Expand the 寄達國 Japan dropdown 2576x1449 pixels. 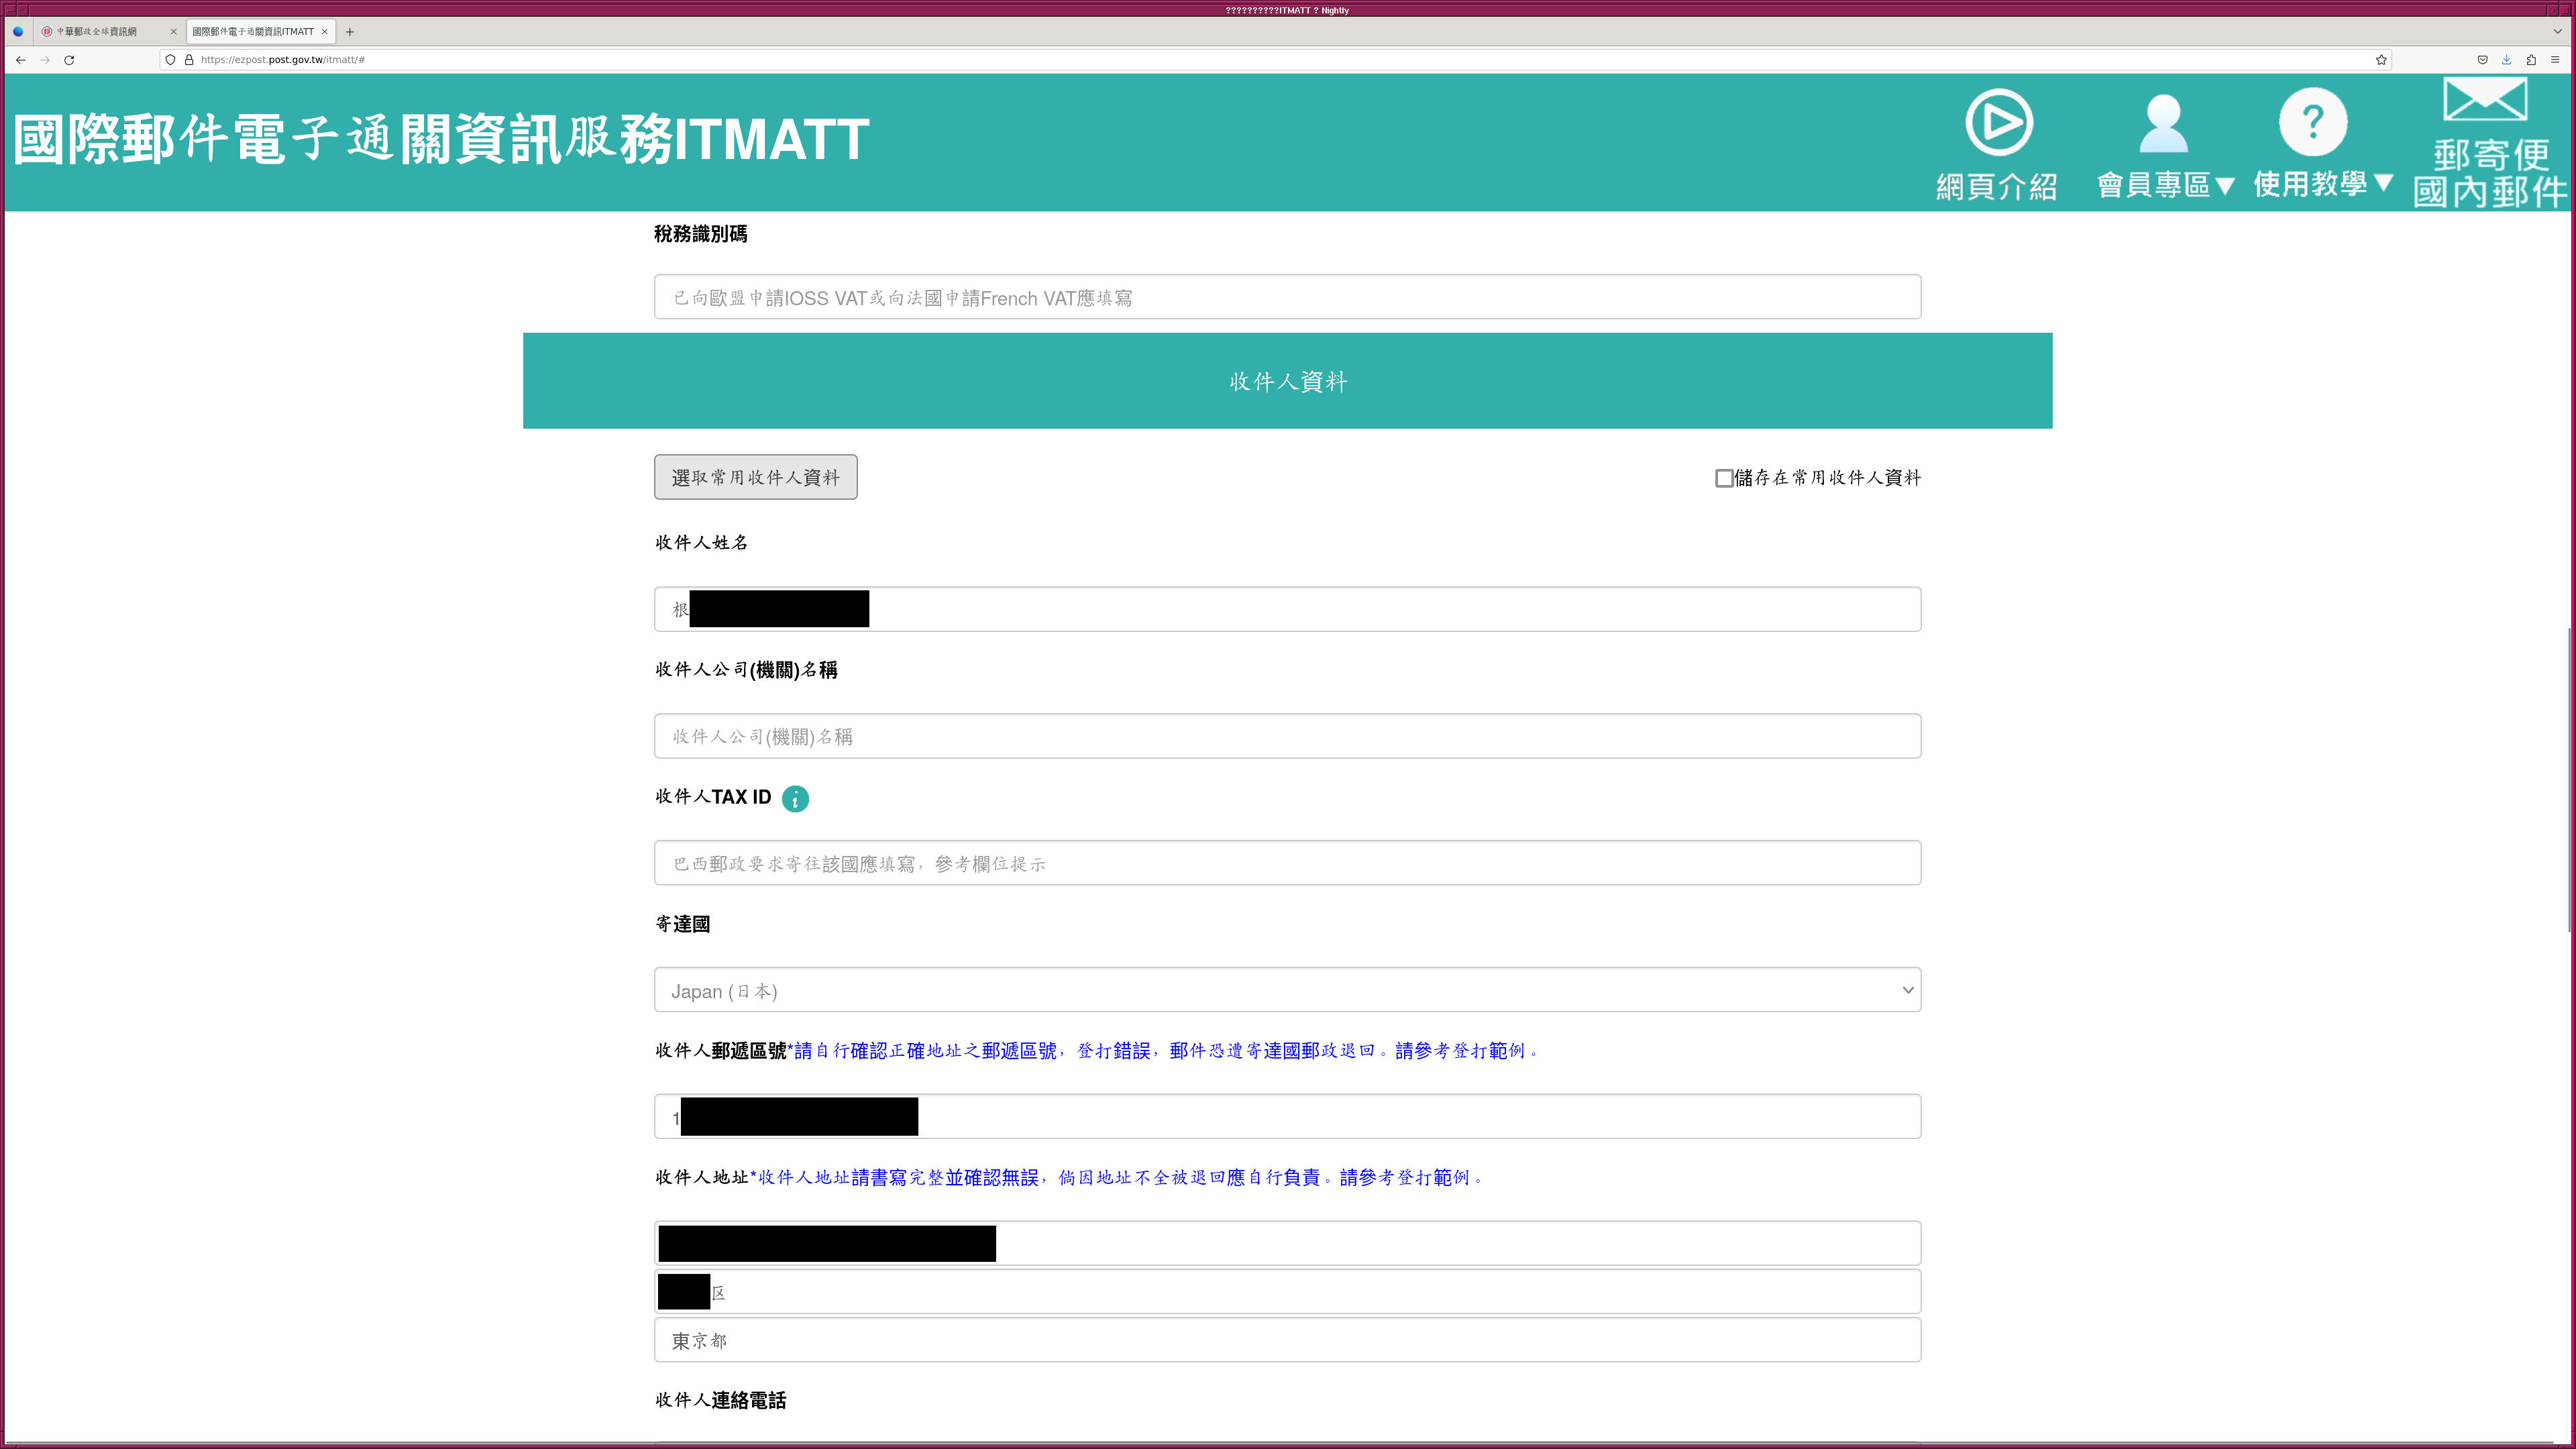pyautogui.click(x=1287, y=990)
